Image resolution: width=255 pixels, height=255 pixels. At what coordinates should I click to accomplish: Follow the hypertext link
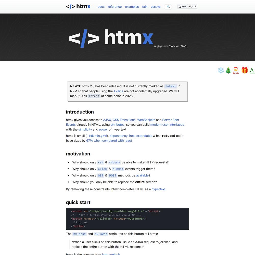click(158, 189)
